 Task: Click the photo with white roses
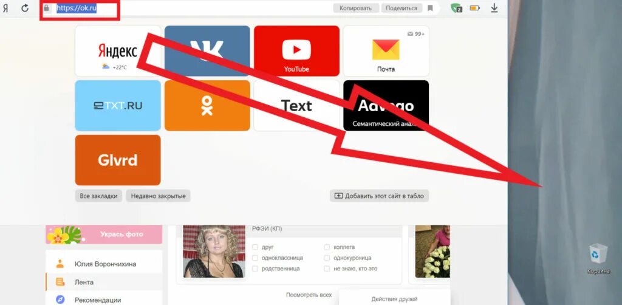coord(432,252)
